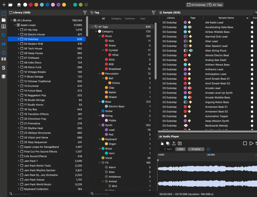Open the info panel from the sidebar
Screen dimensions: 257x197
click(4, 53)
